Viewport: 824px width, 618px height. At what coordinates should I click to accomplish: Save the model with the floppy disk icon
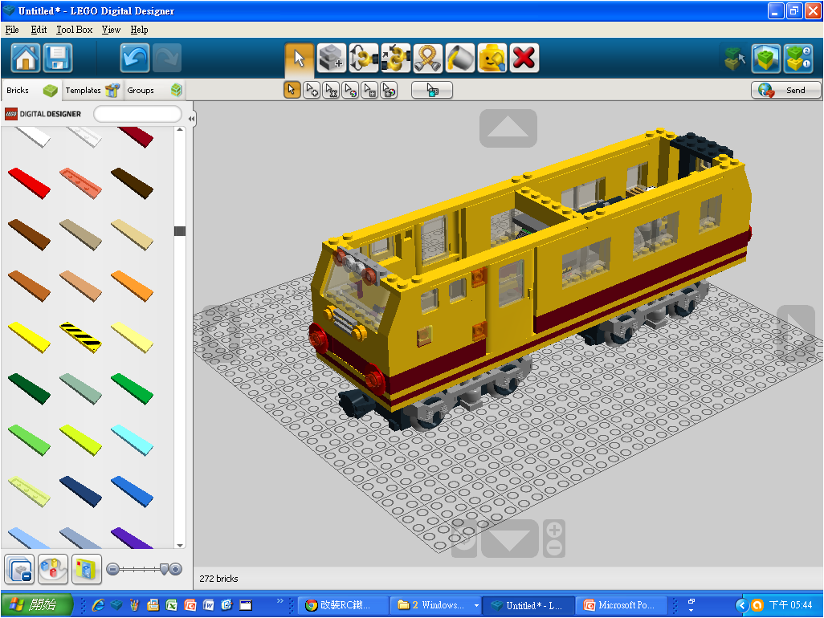tap(58, 58)
